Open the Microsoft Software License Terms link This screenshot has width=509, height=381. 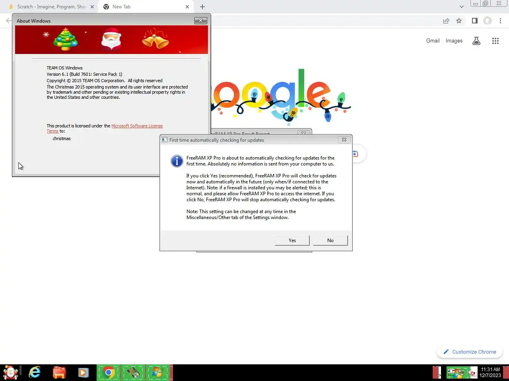click(137, 126)
